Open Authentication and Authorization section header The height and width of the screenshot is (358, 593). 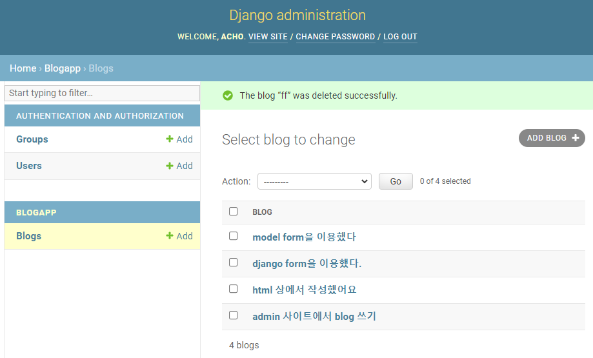tap(100, 115)
